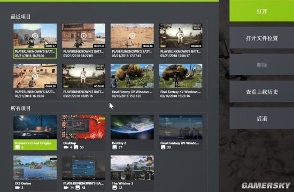Click the green 打开 button

(x=262, y=11)
